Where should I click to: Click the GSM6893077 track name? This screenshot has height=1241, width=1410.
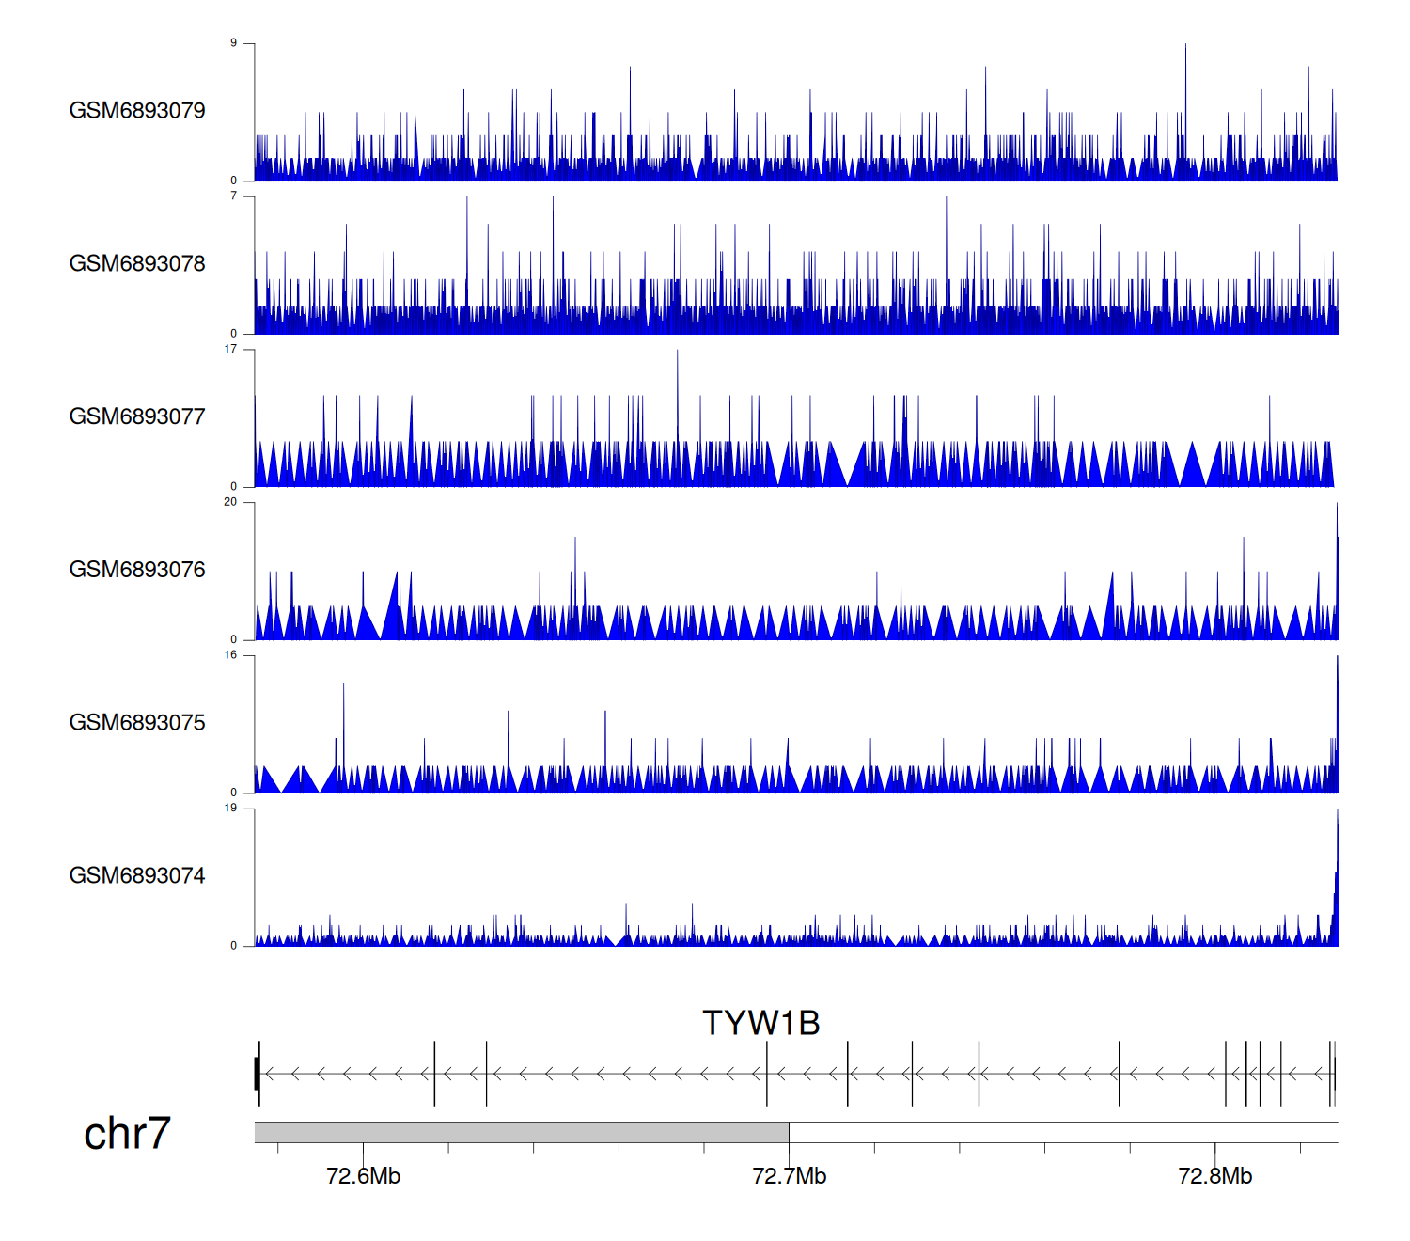pos(137,417)
